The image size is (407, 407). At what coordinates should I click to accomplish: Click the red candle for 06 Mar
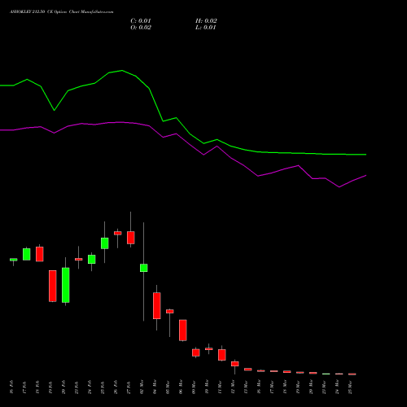coord(183,330)
